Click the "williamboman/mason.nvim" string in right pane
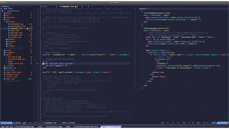The image size is (229, 129). tap(157, 13)
